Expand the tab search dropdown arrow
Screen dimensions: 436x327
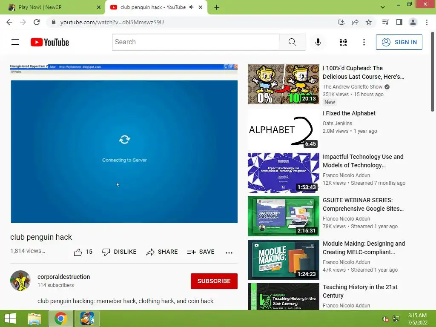coord(383,7)
